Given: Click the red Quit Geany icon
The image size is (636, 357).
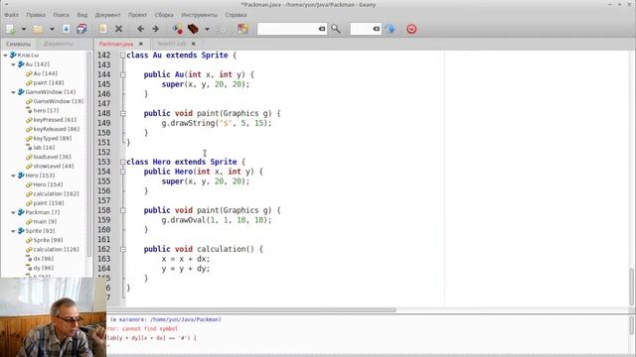Looking at the screenshot, I should (411, 29).
